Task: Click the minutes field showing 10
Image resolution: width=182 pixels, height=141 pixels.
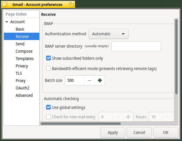Action: coord(156,117)
